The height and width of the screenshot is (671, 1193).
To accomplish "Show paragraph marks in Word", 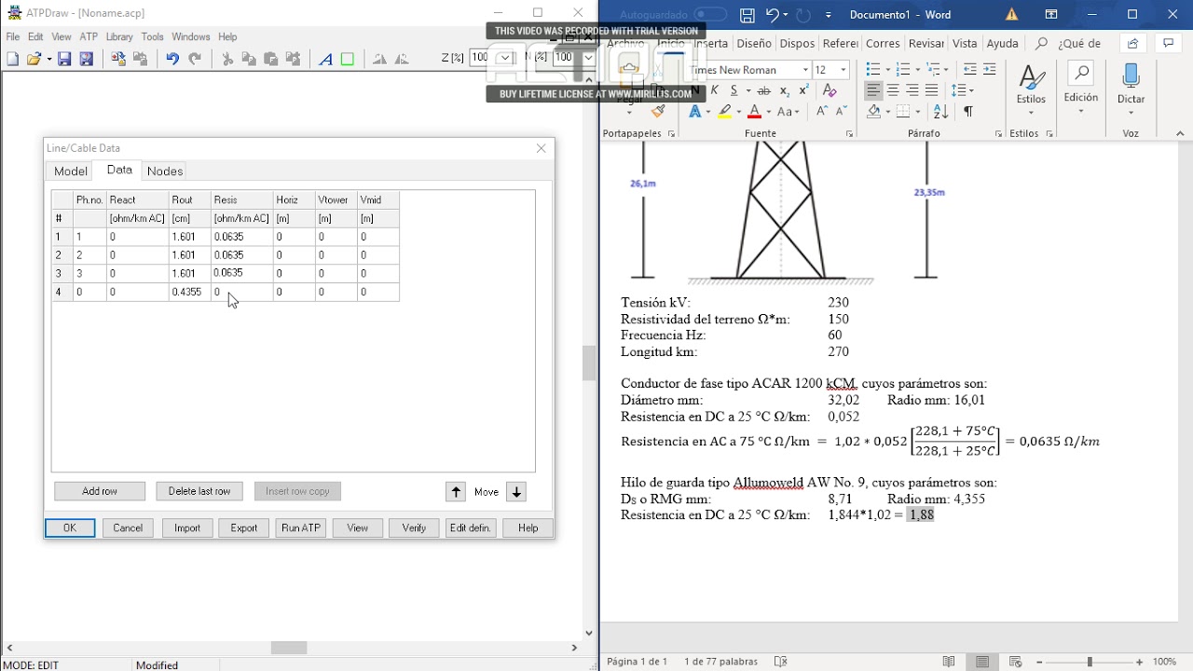I will [x=968, y=112].
